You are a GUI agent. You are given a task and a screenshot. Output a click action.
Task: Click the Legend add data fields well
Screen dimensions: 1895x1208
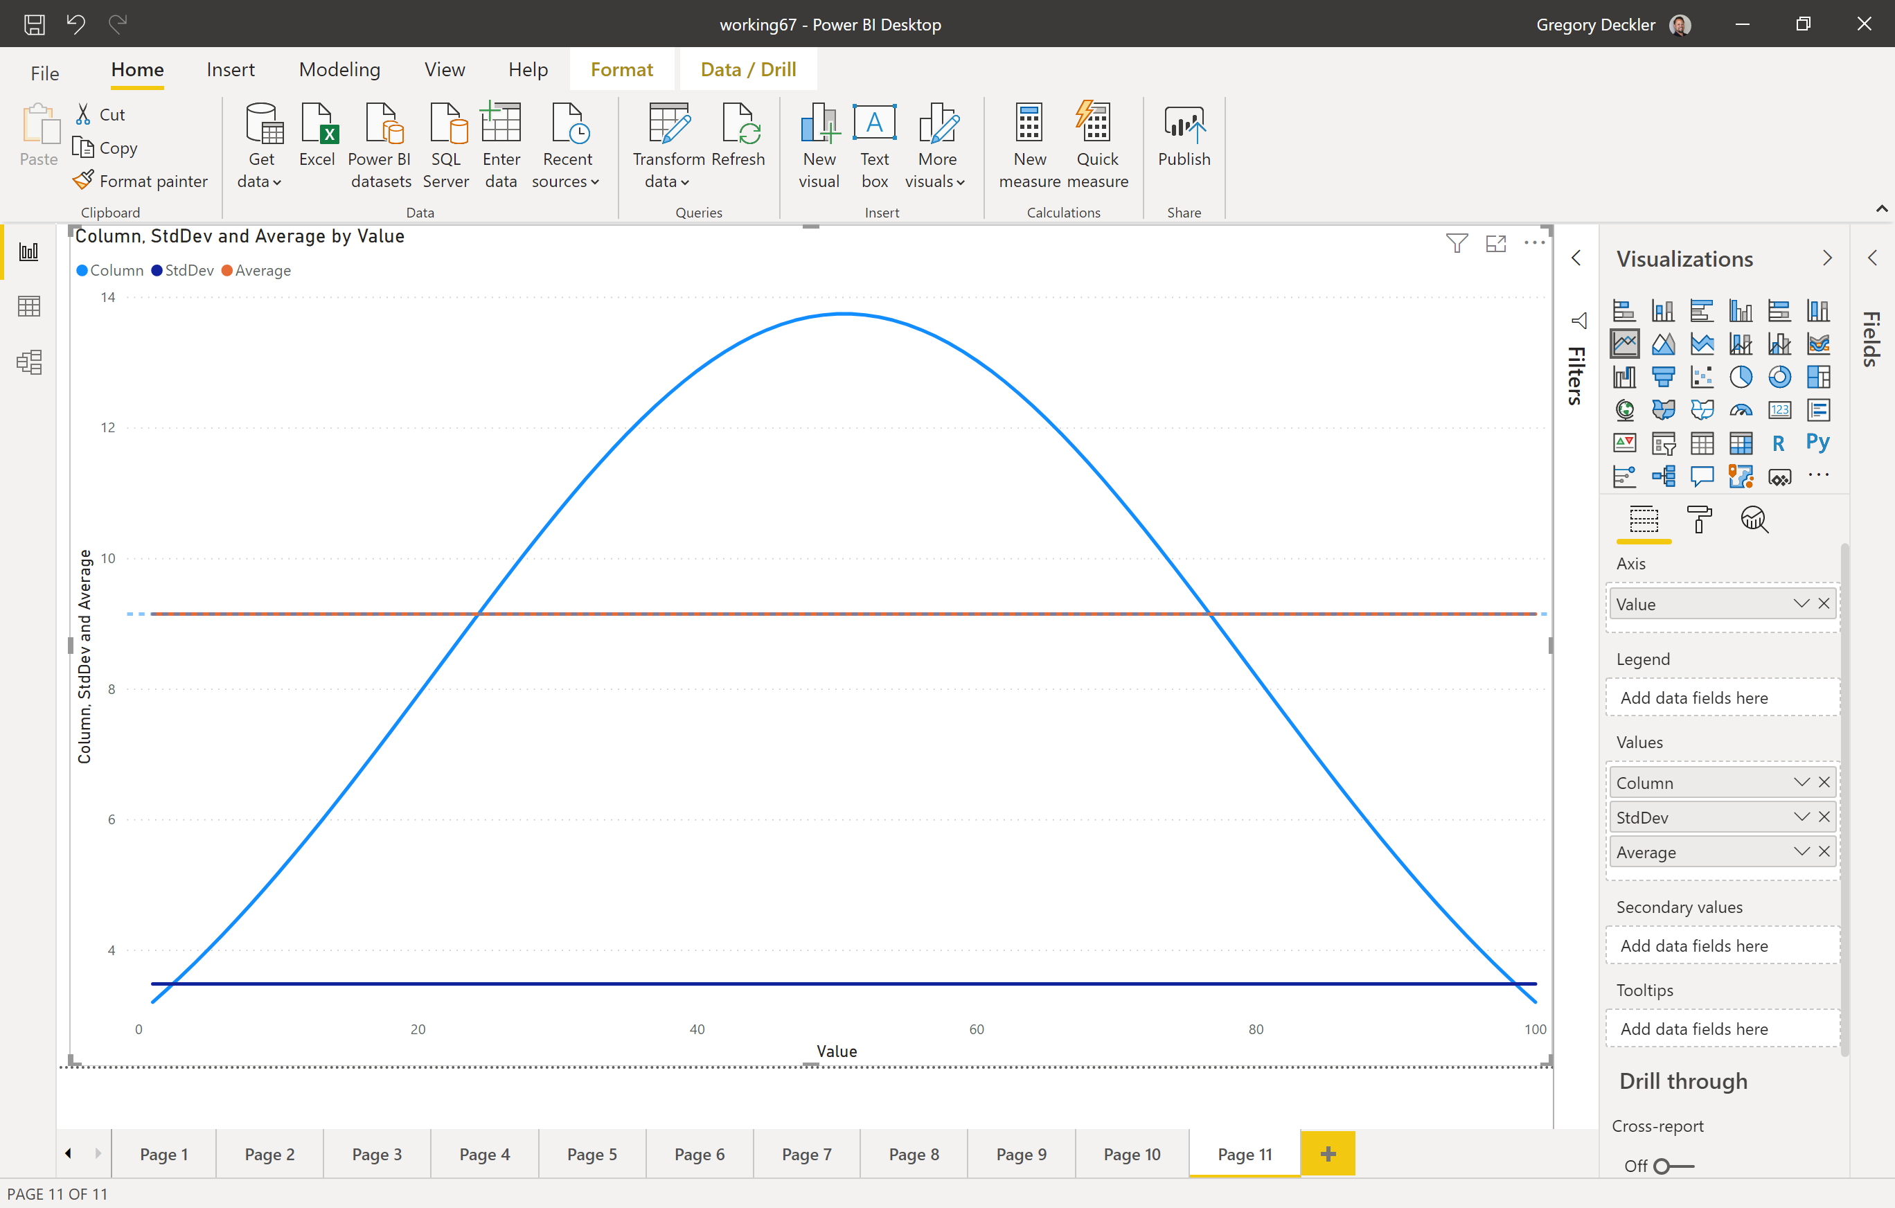click(x=1722, y=698)
